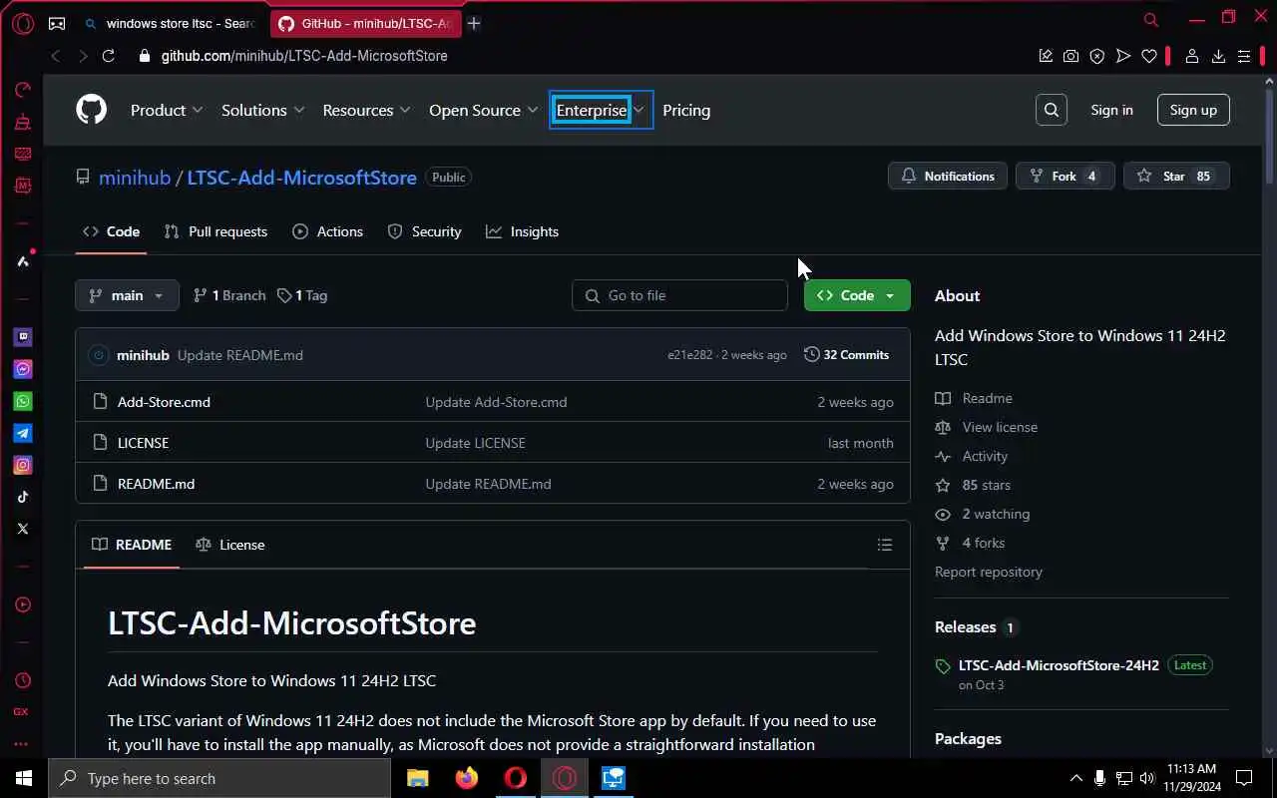Click the Report repository link

point(989,572)
